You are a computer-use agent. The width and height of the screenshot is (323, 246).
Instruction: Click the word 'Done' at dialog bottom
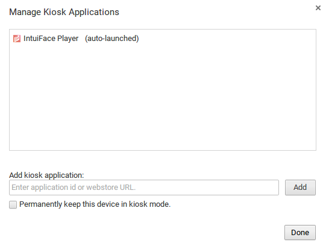click(x=300, y=233)
